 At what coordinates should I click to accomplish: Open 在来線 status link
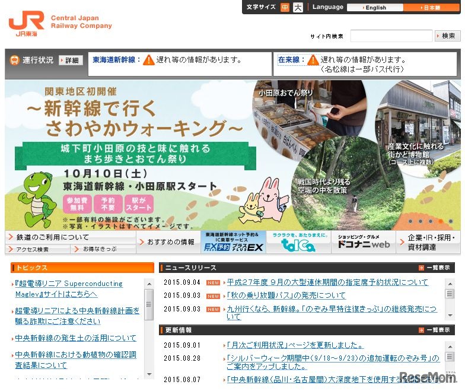(288, 59)
